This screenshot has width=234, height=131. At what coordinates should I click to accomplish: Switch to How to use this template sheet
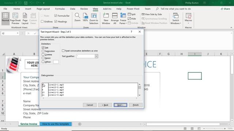click(x=56, y=124)
